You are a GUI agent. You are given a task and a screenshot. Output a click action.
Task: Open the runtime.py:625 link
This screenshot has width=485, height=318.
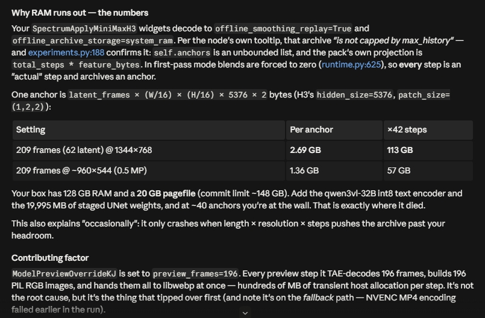coord(351,64)
